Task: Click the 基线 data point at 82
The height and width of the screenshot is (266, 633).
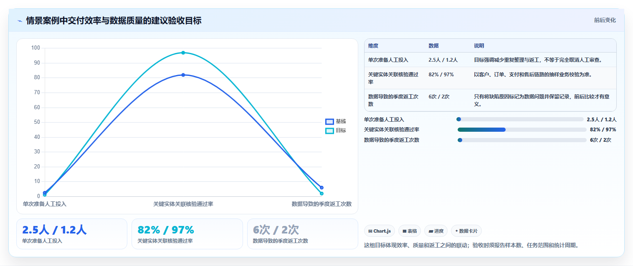Action: pos(183,75)
